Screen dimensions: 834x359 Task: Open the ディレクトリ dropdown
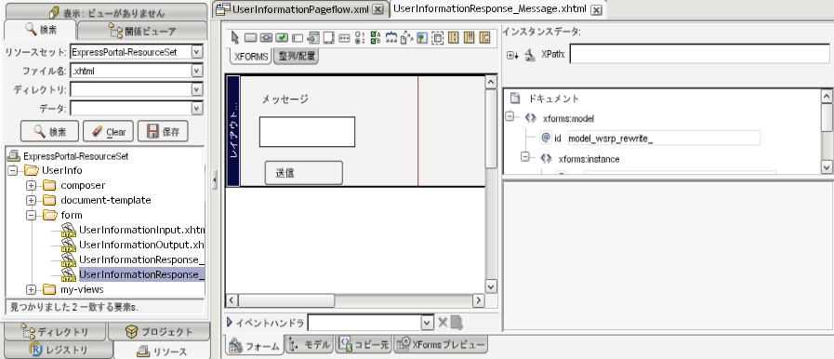(x=197, y=89)
